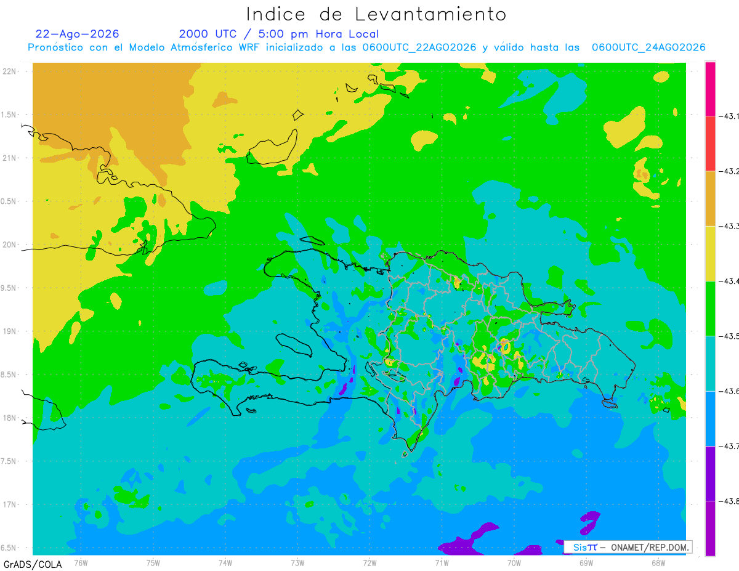Click the '70W' longitude label
Screen dimensions: 739x571
[x=514, y=562]
